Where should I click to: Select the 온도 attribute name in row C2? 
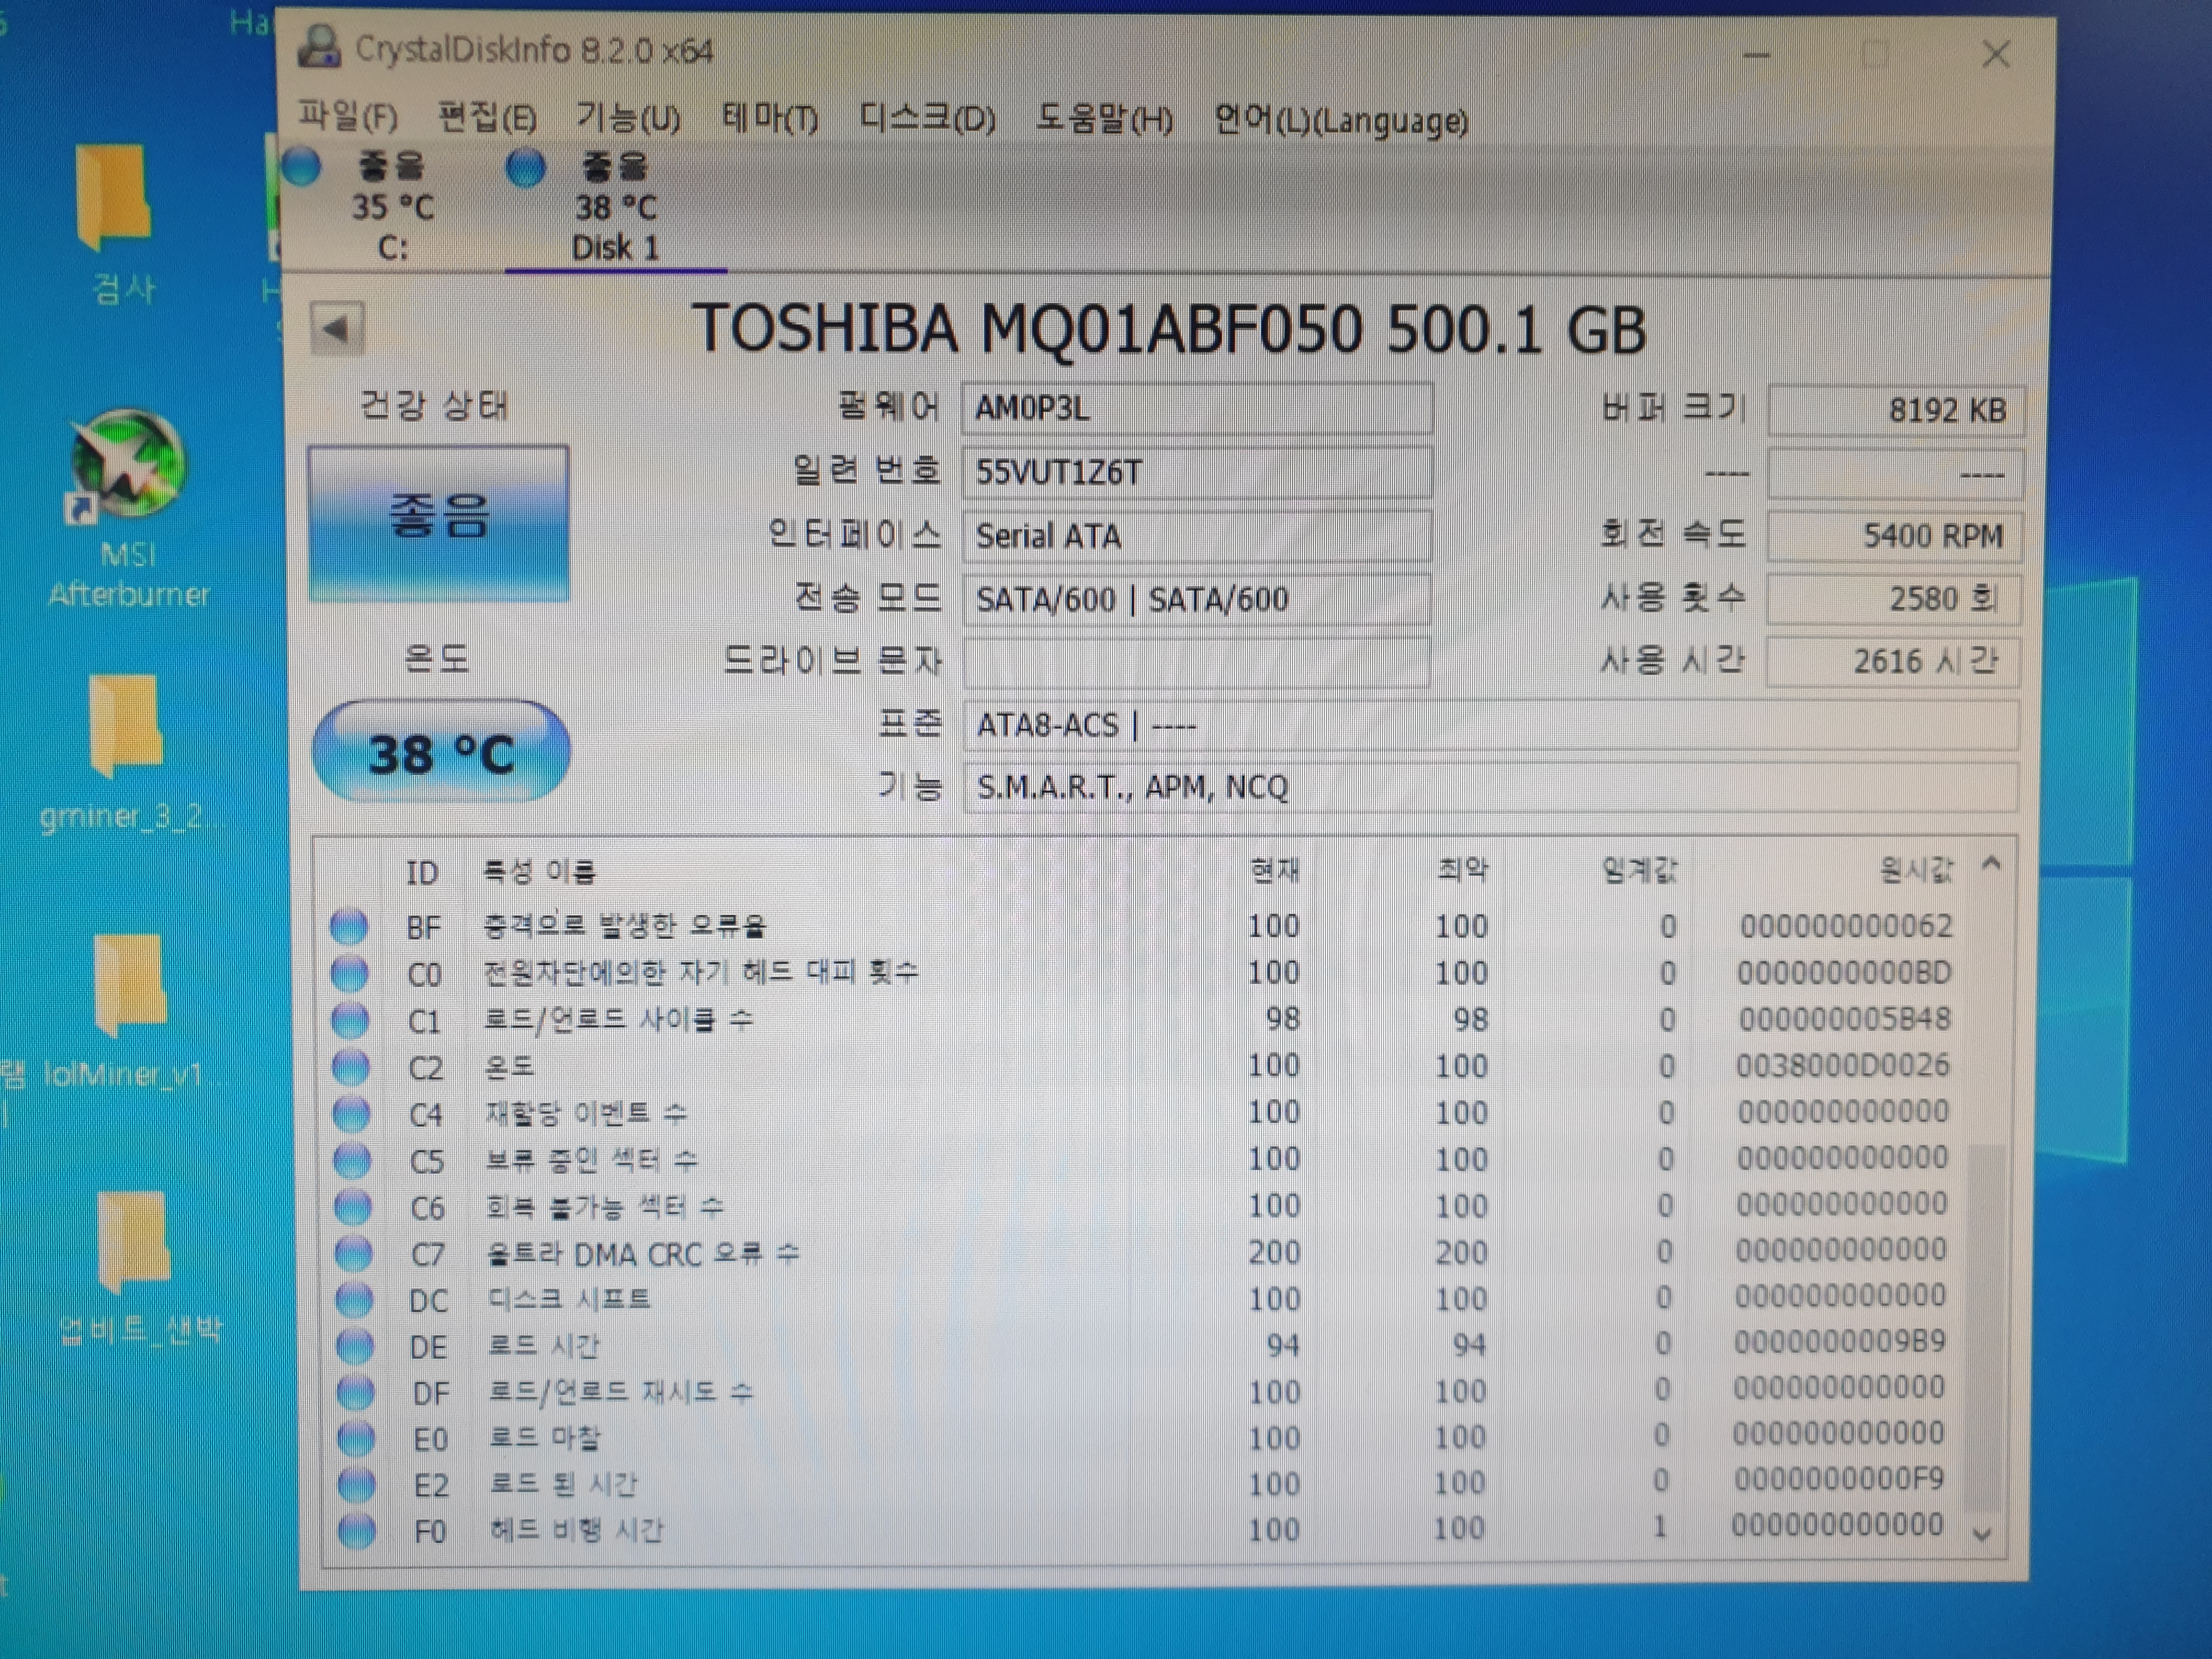509,1067
